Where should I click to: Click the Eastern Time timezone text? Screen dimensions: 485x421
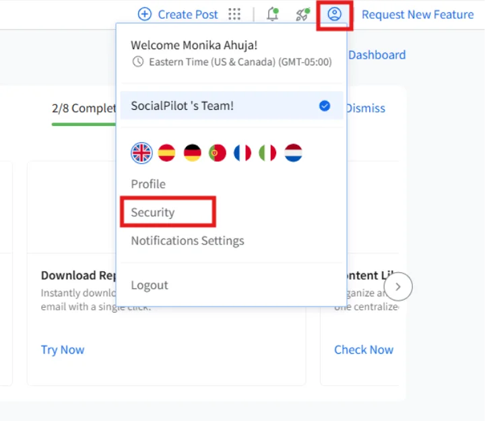tap(240, 62)
